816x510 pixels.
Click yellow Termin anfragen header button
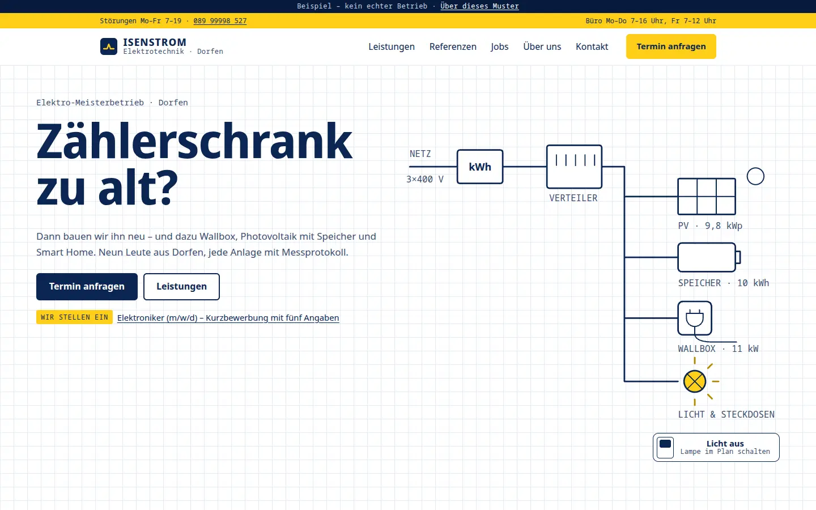(x=671, y=46)
